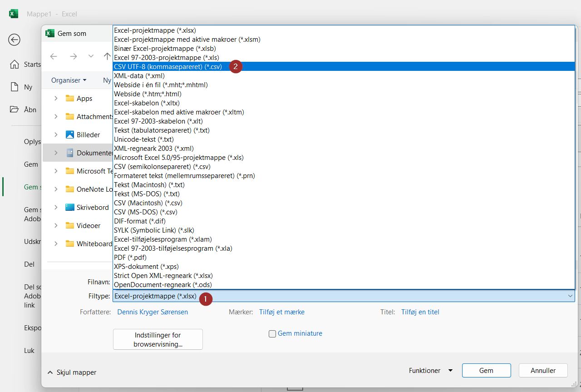Open the Organiser dropdown menu
Screen dimensions: 581x392
(69, 80)
